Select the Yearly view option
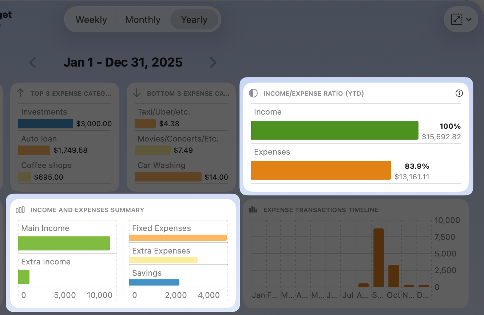Screen dimensions: 484x315 pyautogui.click(x=195, y=19)
